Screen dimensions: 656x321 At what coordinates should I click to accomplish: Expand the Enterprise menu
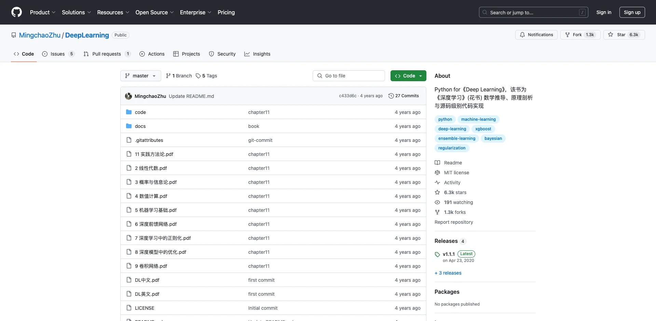click(x=195, y=12)
